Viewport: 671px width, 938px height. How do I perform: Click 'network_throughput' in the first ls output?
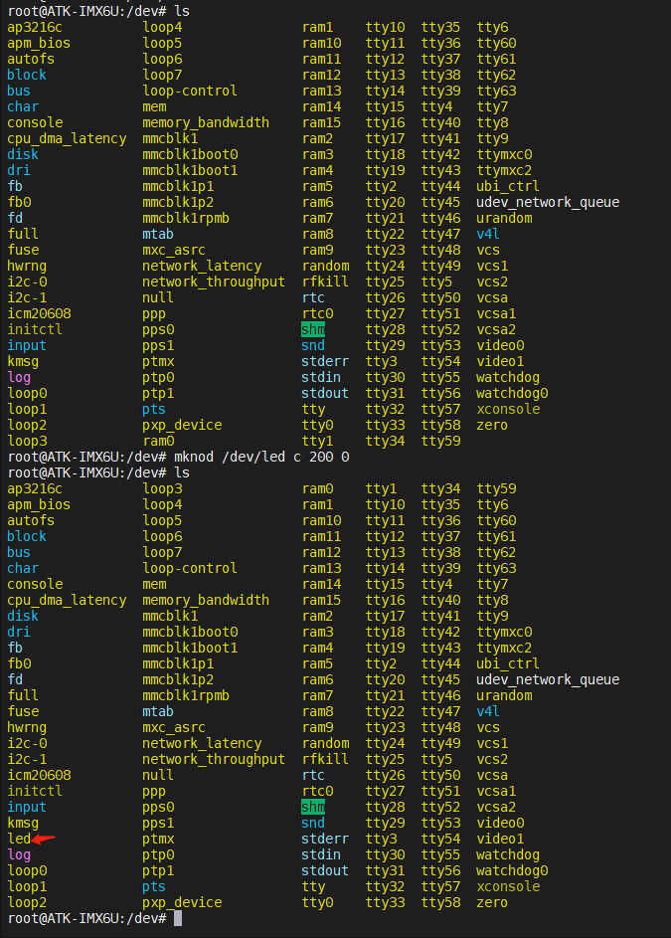pos(214,281)
